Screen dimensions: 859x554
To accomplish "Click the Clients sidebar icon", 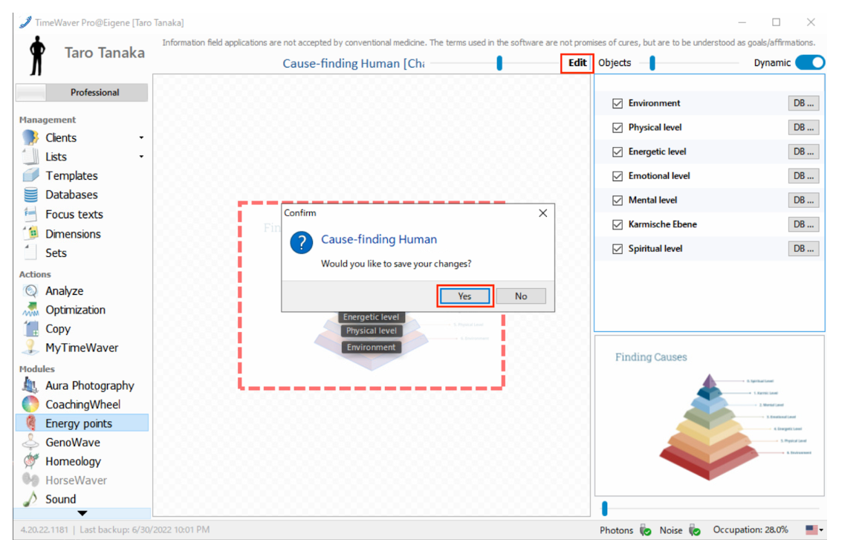I will (30, 137).
